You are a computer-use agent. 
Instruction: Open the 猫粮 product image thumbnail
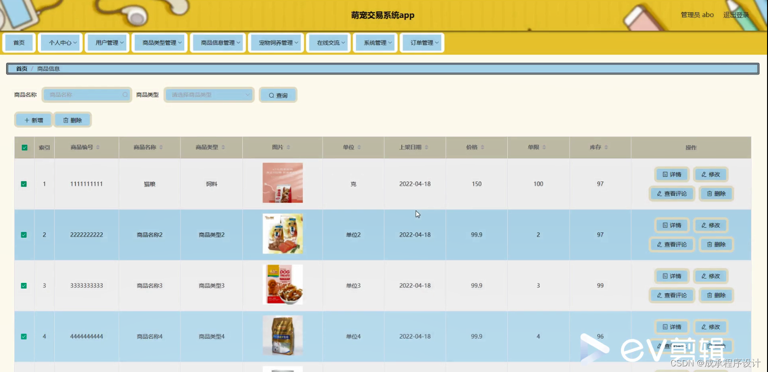click(x=283, y=183)
